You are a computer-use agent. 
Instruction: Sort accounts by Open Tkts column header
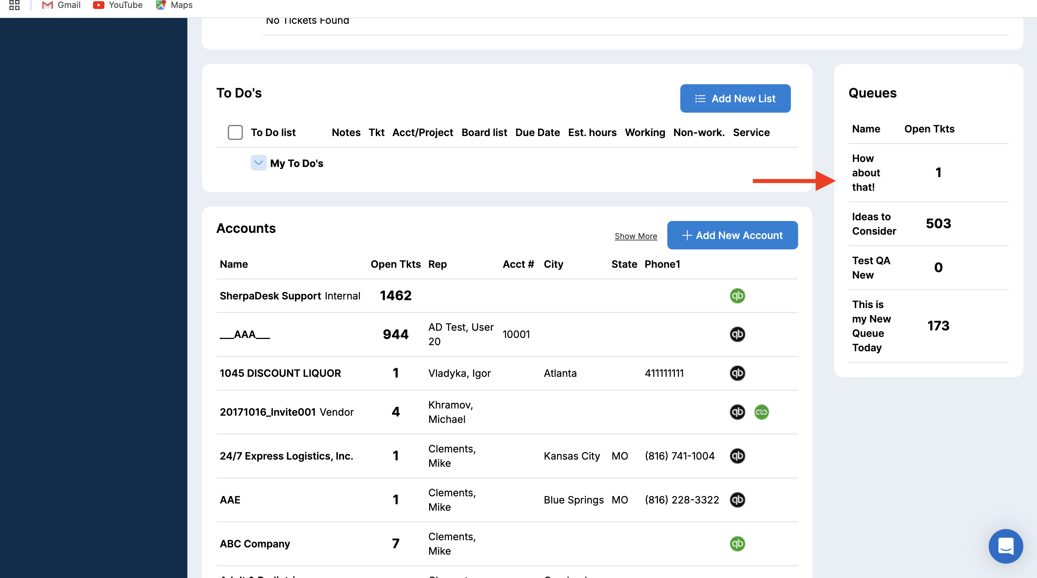tap(395, 264)
